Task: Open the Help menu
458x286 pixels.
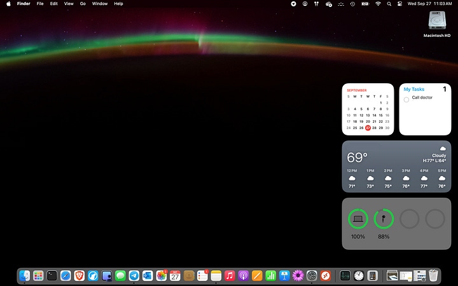Action: (x=118, y=4)
